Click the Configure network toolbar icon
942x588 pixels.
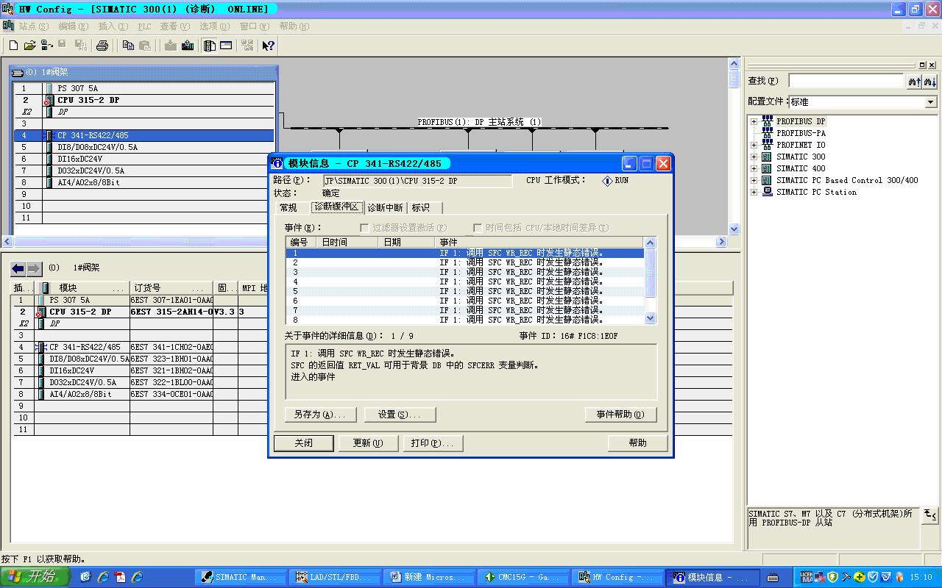coord(247,46)
